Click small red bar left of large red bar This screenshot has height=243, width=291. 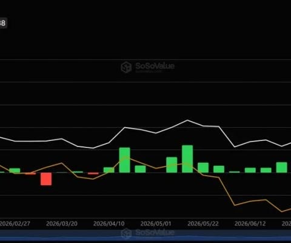pyautogui.click(x=30, y=174)
